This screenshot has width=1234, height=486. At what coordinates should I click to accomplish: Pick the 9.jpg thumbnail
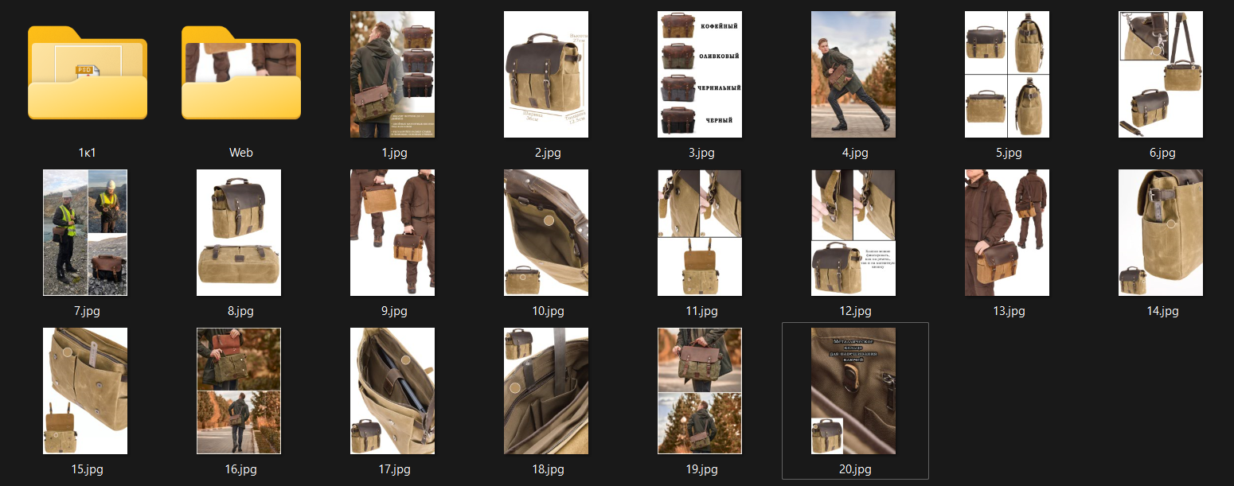[x=392, y=232]
